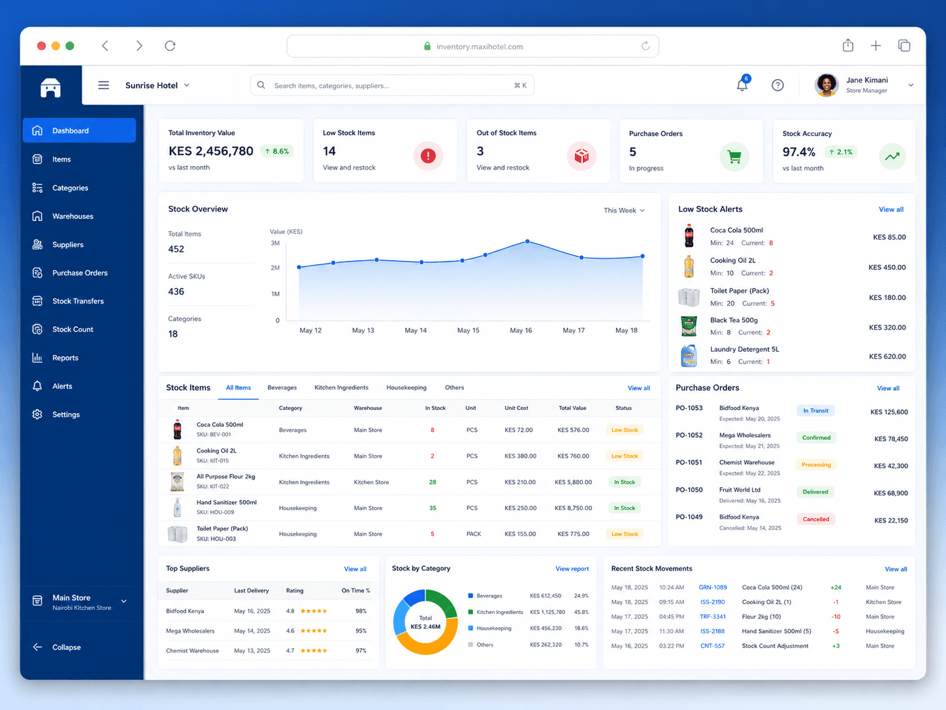
Task: Click View and restock under Low Stock Items
Action: (350, 168)
